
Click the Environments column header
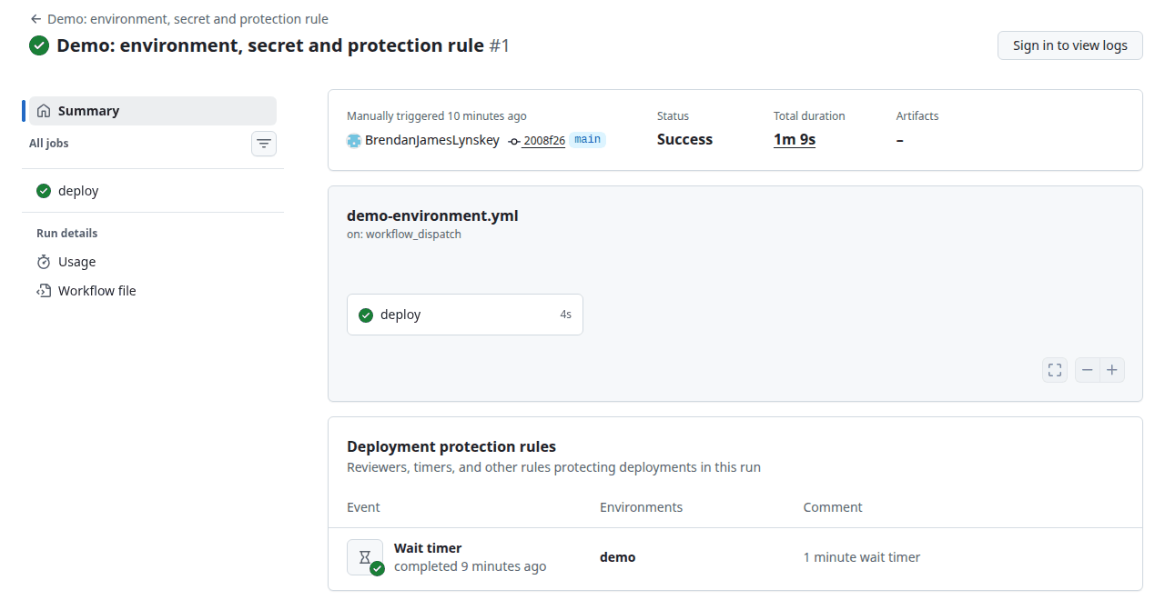(x=642, y=507)
